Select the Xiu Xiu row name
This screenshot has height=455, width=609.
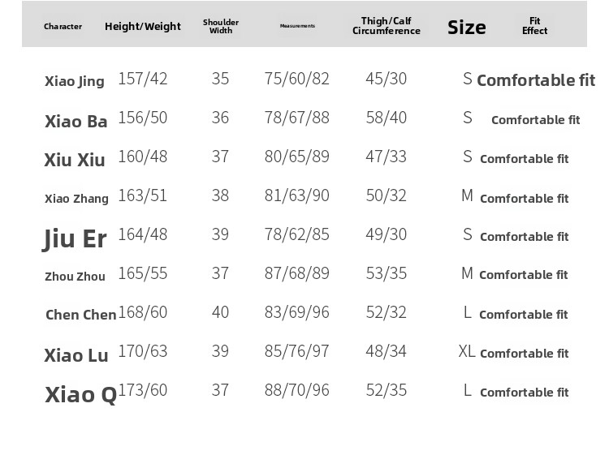[75, 160]
